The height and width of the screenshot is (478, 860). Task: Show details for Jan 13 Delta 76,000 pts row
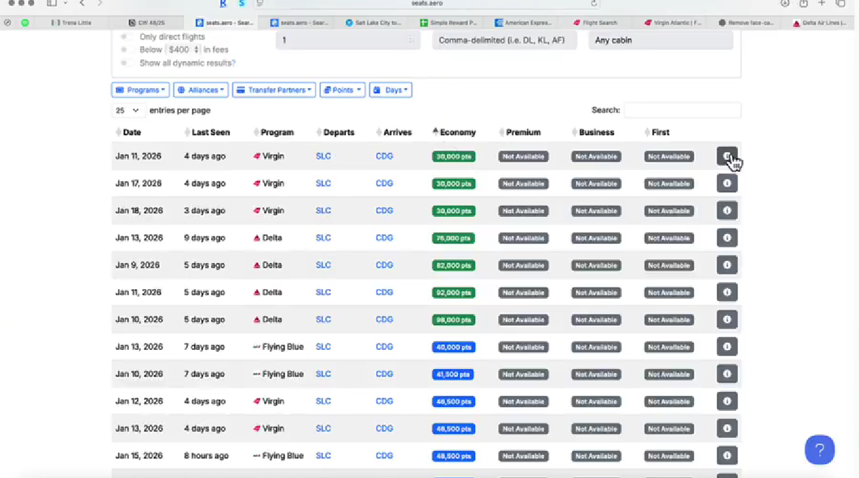click(727, 238)
